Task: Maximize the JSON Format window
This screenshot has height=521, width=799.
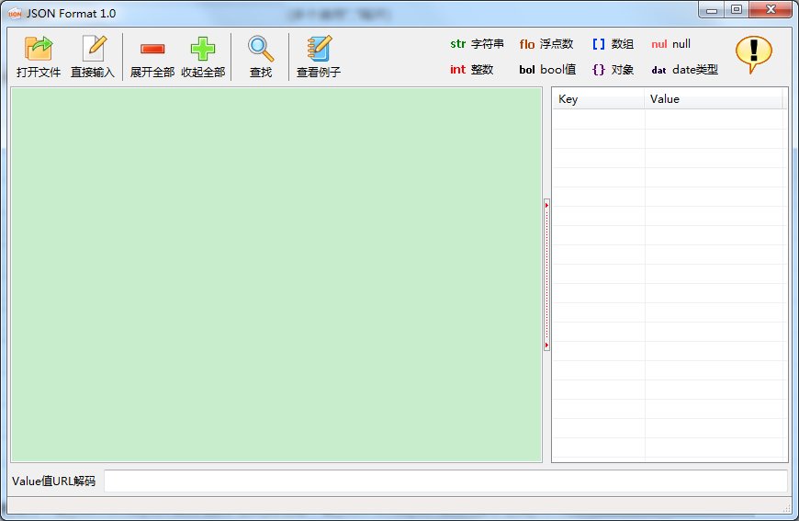Action: point(737,9)
